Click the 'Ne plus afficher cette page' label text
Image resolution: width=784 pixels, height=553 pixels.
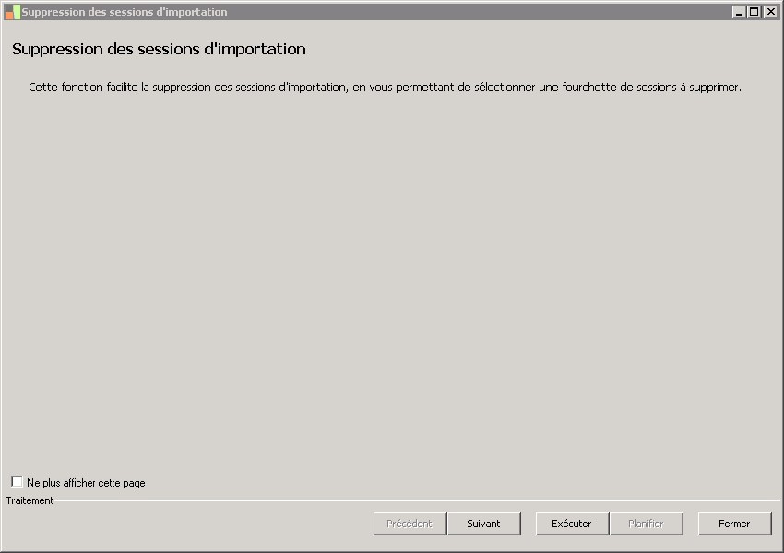tap(86, 483)
